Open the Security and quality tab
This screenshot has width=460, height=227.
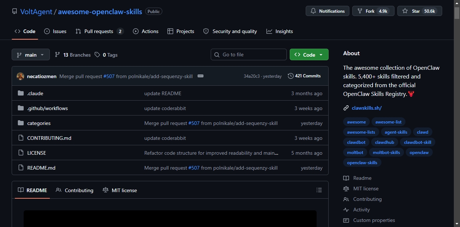pyautogui.click(x=230, y=31)
